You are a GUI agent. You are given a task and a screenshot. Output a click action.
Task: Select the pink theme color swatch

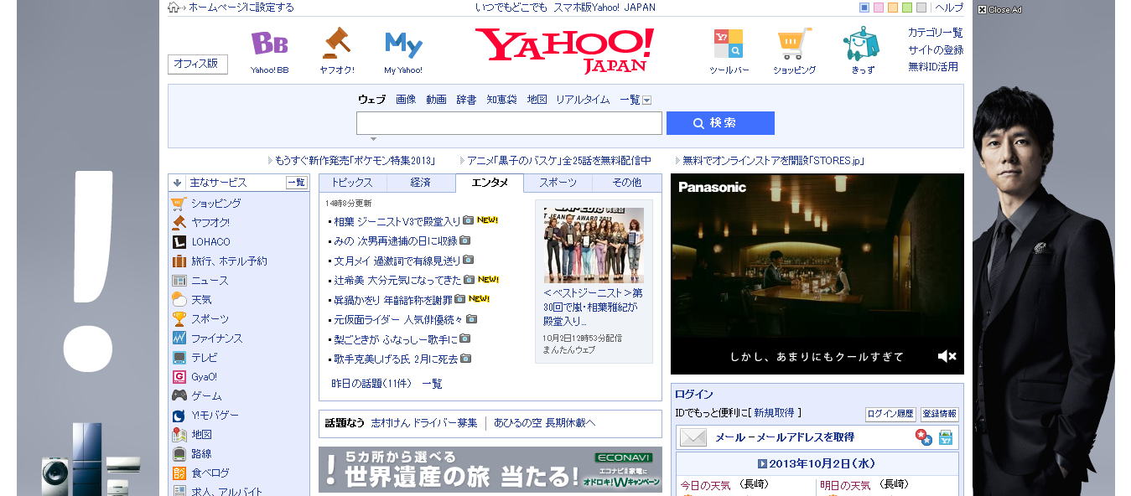click(x=879, y=8)
